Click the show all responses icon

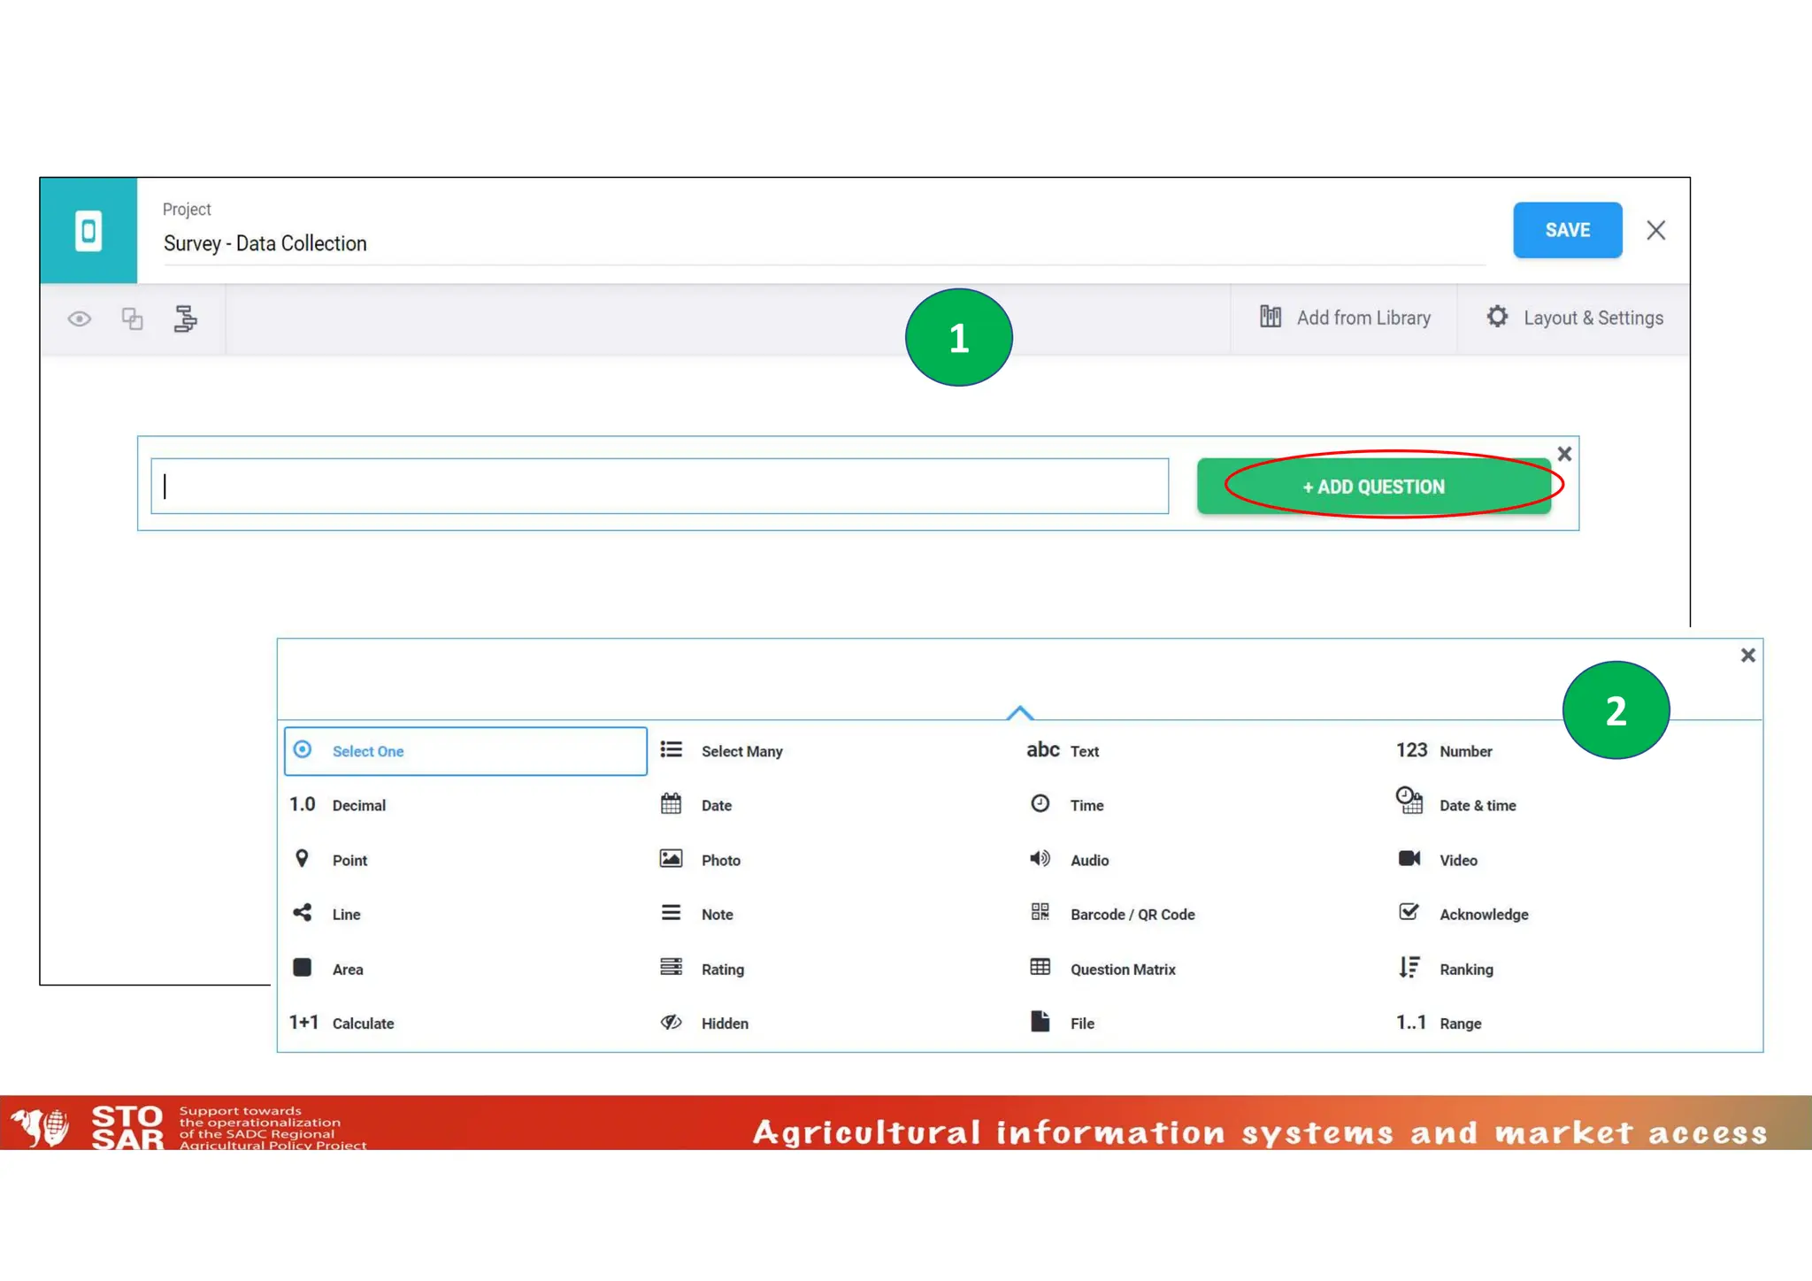click(x=133, y=319)
